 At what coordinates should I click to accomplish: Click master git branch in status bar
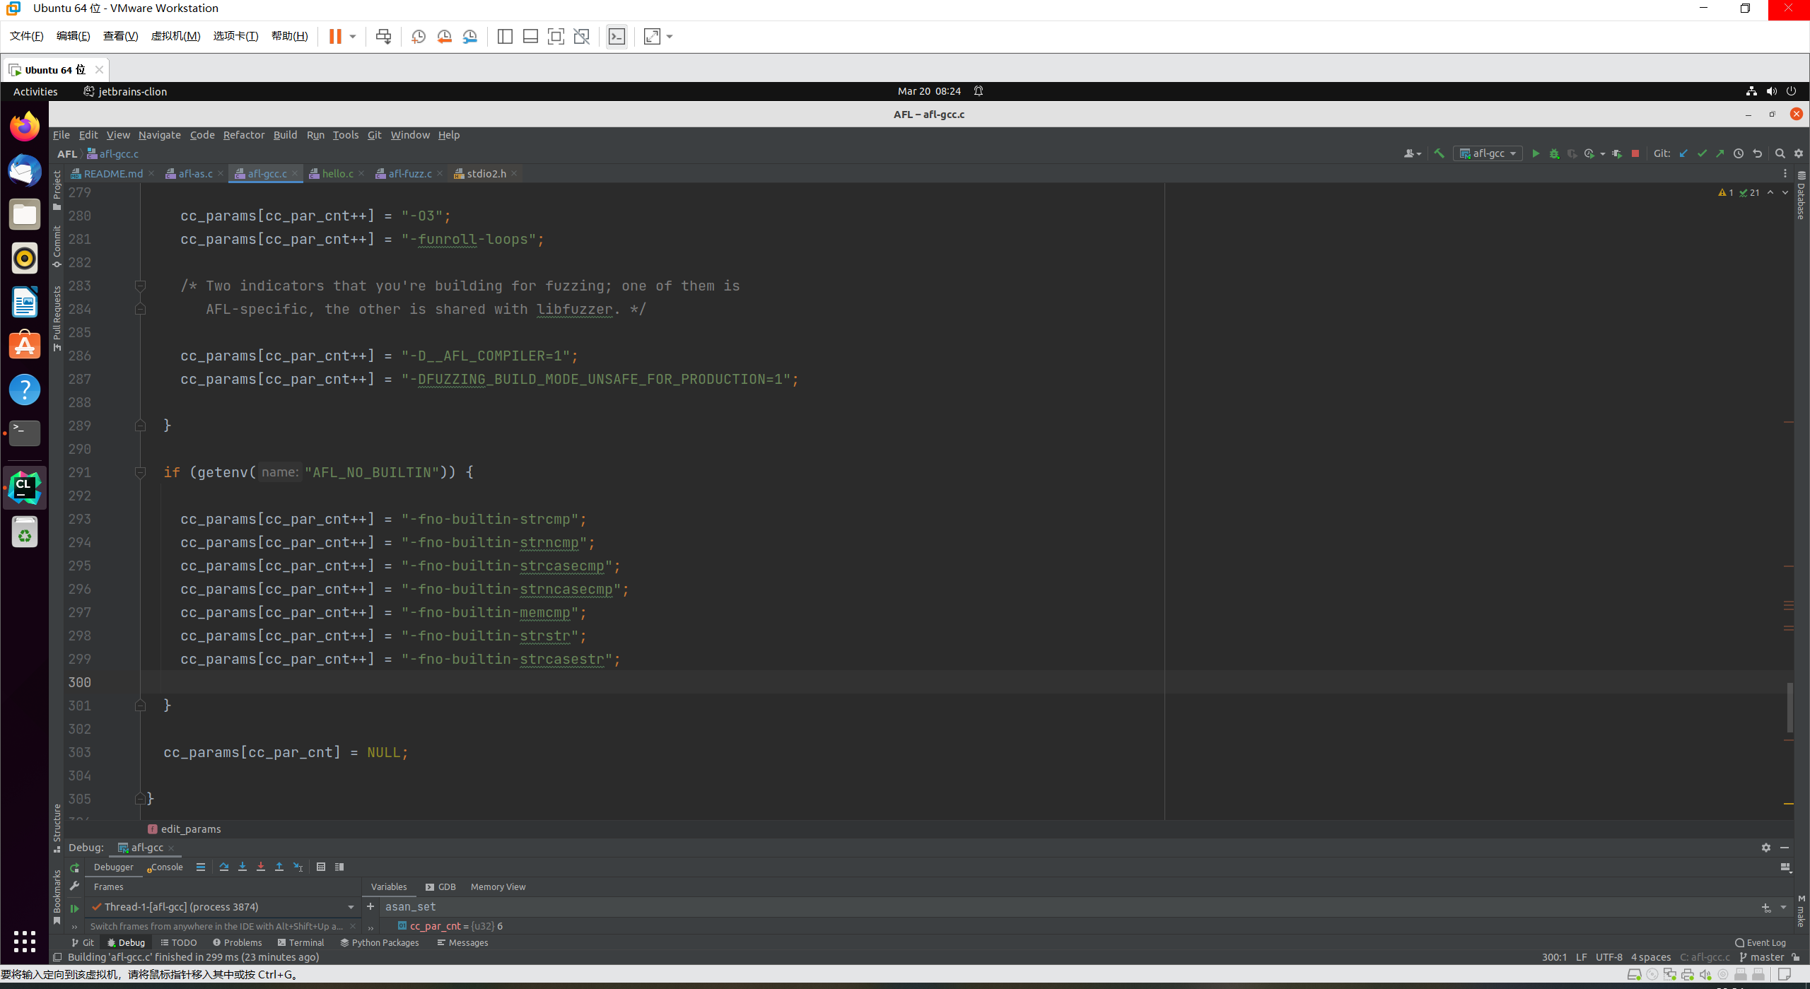(1762, 957)
